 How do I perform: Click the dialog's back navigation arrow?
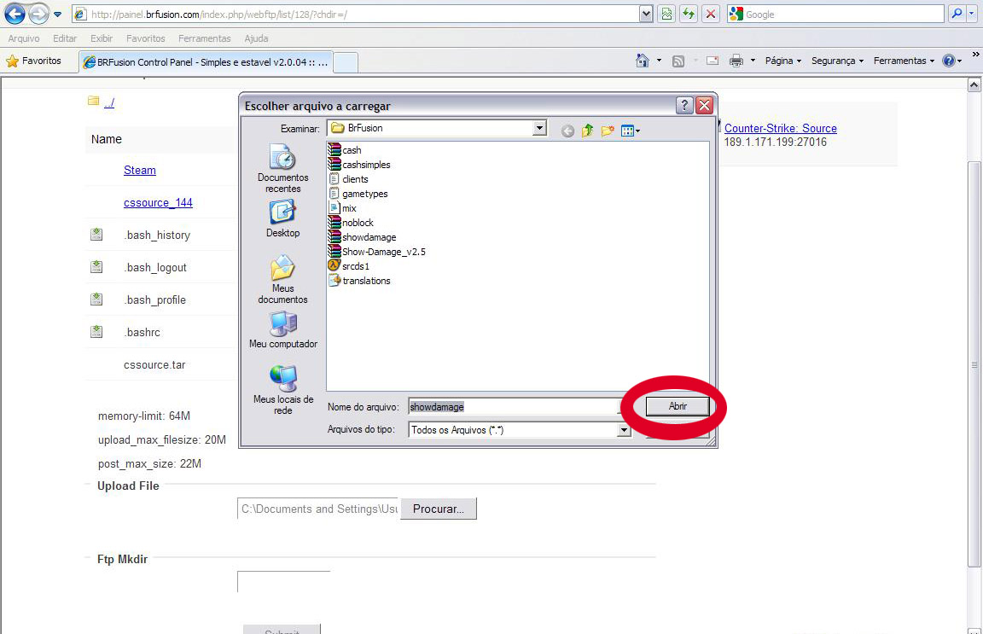pyautogui.click(x=567, y=131)
